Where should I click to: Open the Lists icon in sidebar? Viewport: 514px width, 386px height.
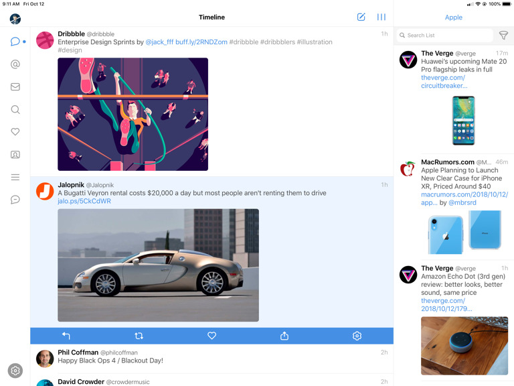pyautogui.click(x=15, y=177)
